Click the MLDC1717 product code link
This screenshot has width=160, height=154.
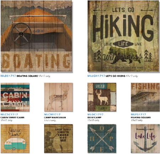pos(95,114)
